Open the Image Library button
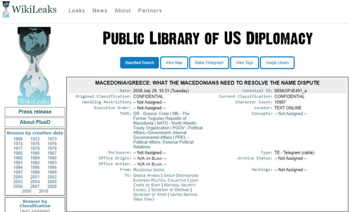Viewport: 349px width, 212px height. click(277, 63)
